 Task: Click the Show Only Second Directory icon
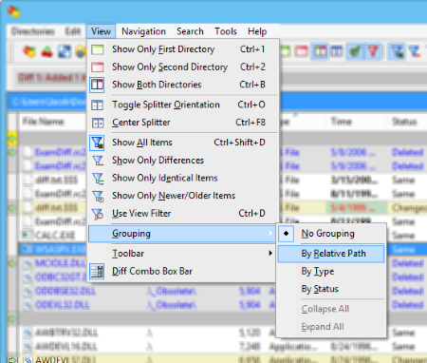tap(97, 67)
